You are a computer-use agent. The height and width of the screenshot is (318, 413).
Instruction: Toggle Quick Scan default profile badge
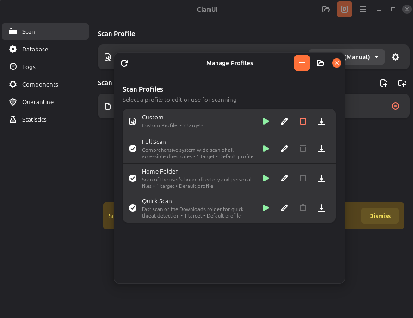click(x=133, y=207)
